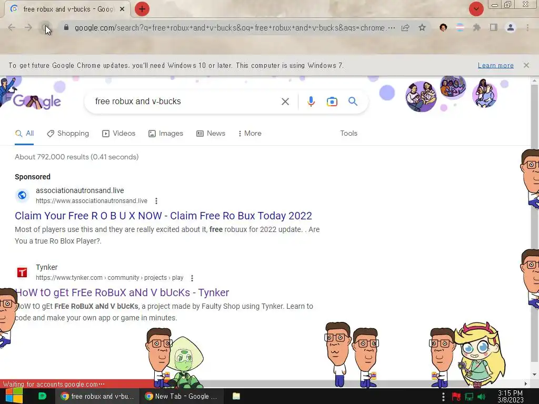Click the round avatar extension icon
This screenshot has width=539, height=404.
coord(443,27)
